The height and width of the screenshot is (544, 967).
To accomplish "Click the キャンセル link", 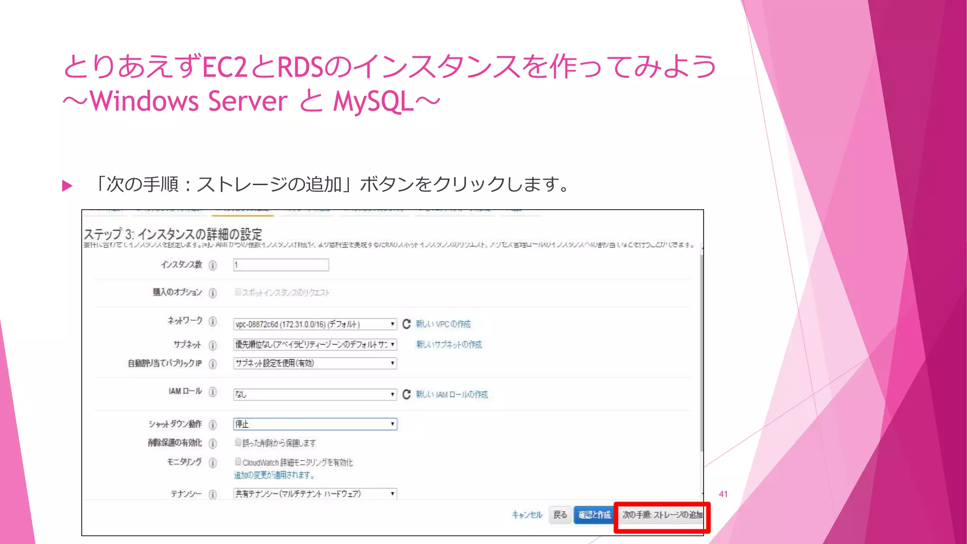I will (527, 515).
